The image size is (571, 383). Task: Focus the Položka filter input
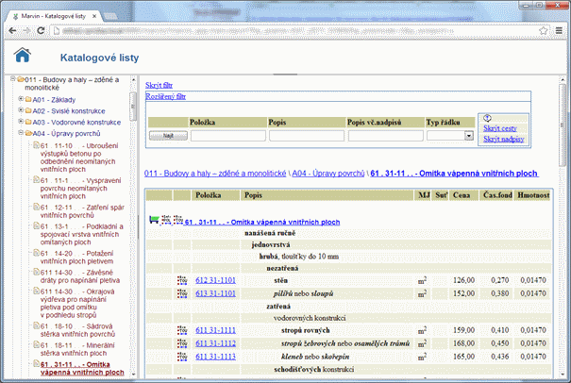[228, 136]
